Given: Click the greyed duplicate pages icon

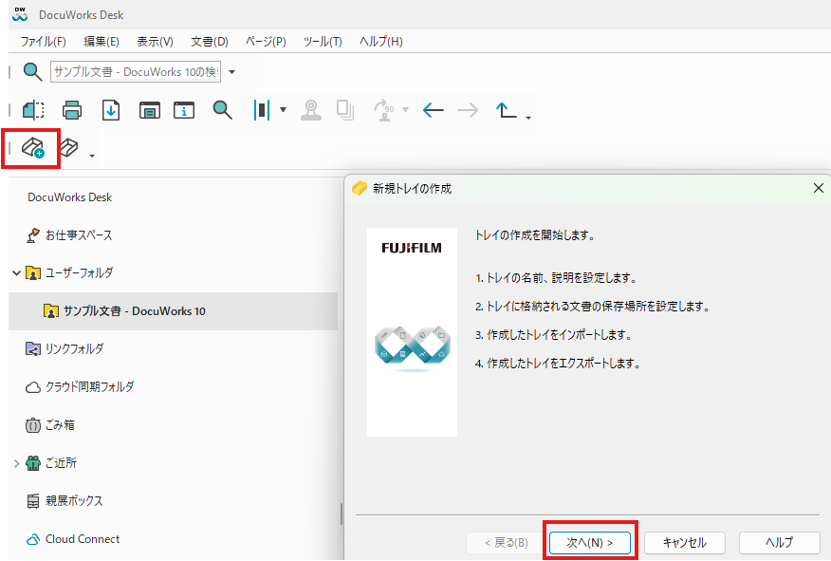Looking at the screenshot, I should click(x=345, y=110).
